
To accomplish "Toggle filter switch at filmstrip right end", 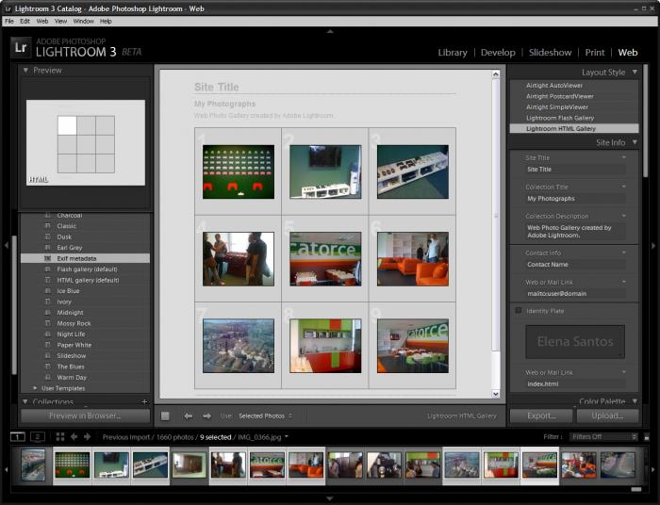I will point(647,437).
